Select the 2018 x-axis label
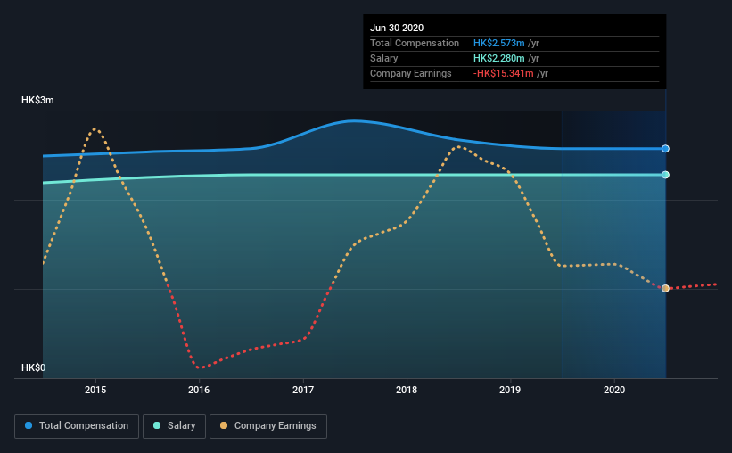This screenshot has height=453, width=732. (407, 390)
